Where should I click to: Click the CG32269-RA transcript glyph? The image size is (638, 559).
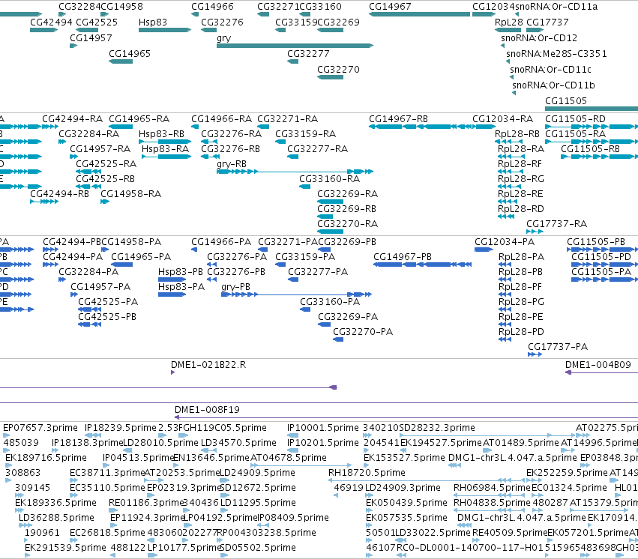point(331,202)
